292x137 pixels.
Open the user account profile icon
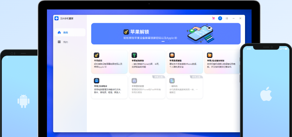click(x=220, y=18)
